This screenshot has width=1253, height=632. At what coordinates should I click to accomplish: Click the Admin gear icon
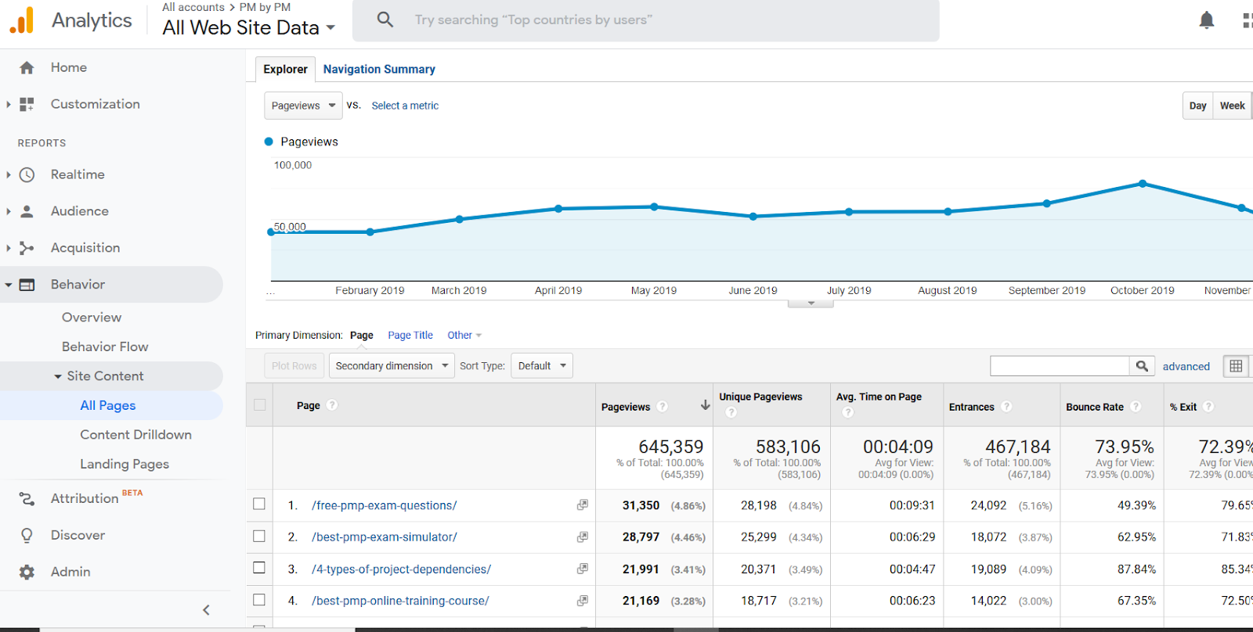pyautogui.click(x=27, y=572)
